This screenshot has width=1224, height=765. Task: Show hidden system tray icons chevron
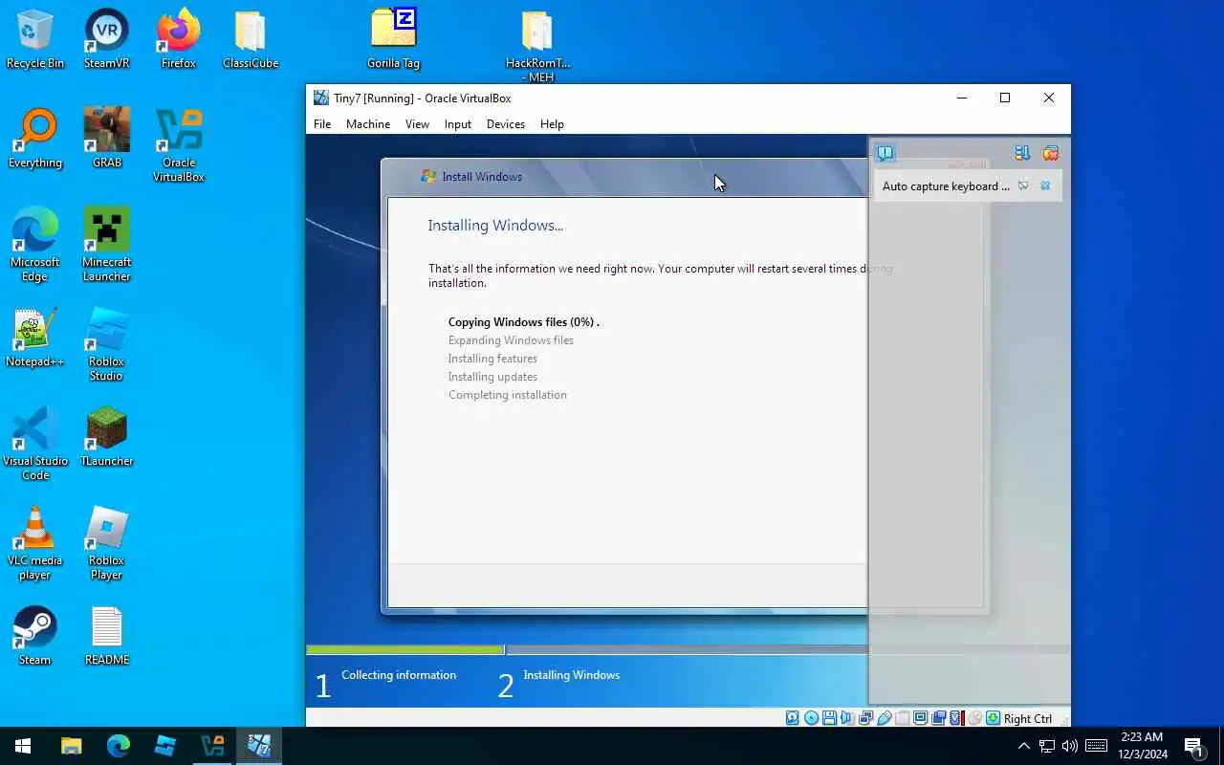[x=1023, y=746]
